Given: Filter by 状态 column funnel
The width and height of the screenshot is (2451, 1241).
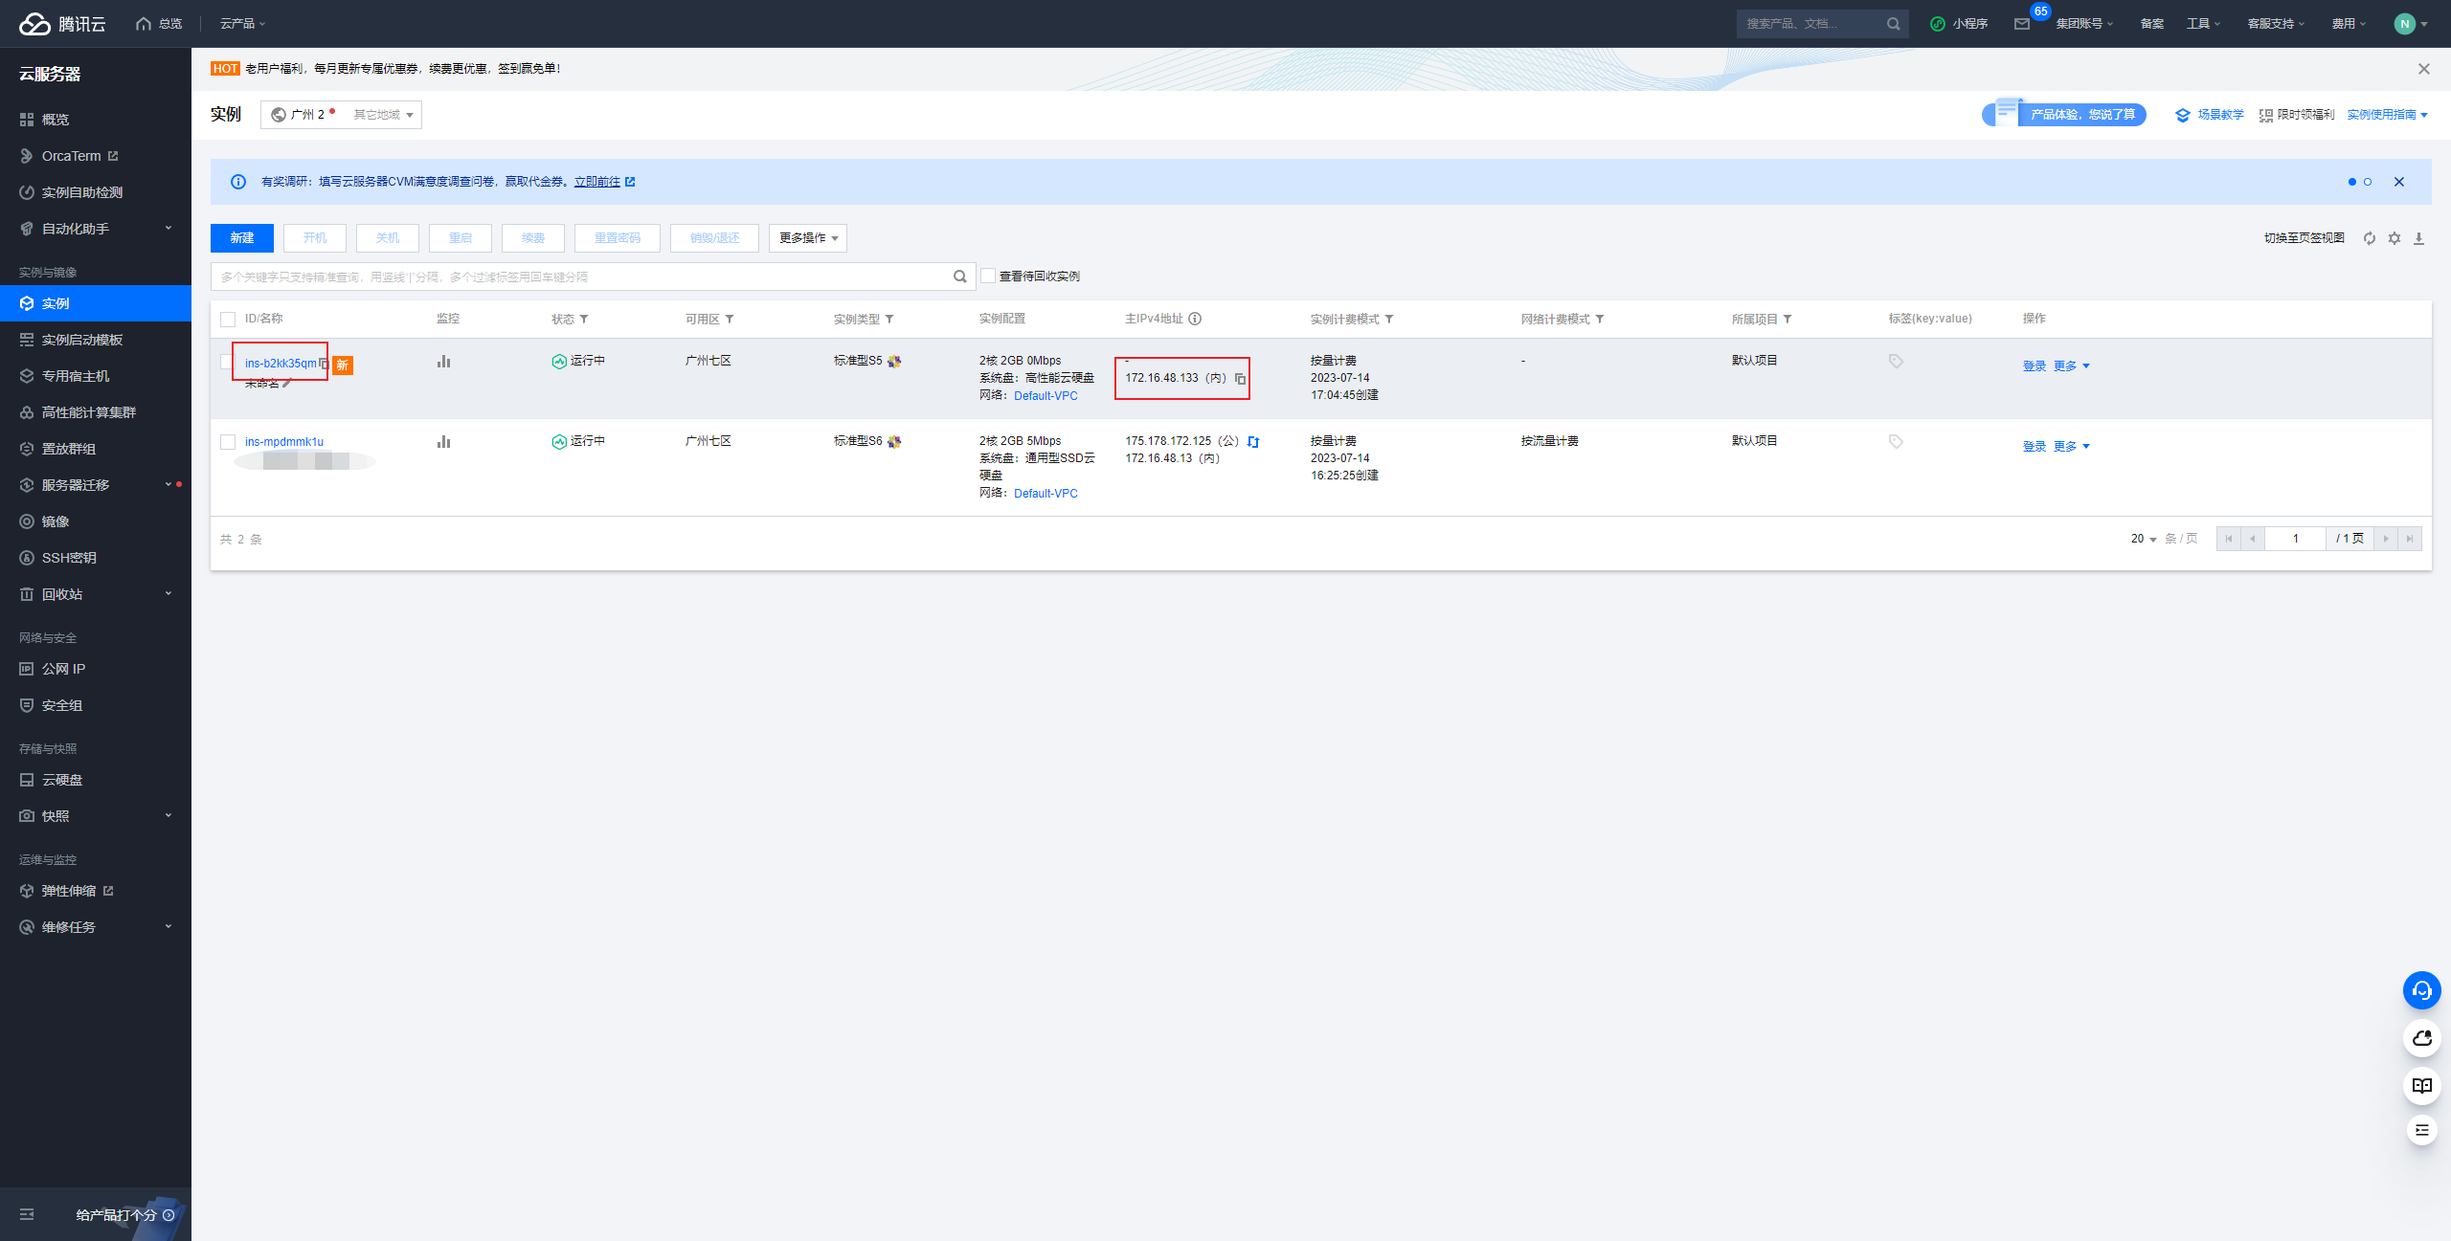Looking at the screenshot, I should coord(584,319).
